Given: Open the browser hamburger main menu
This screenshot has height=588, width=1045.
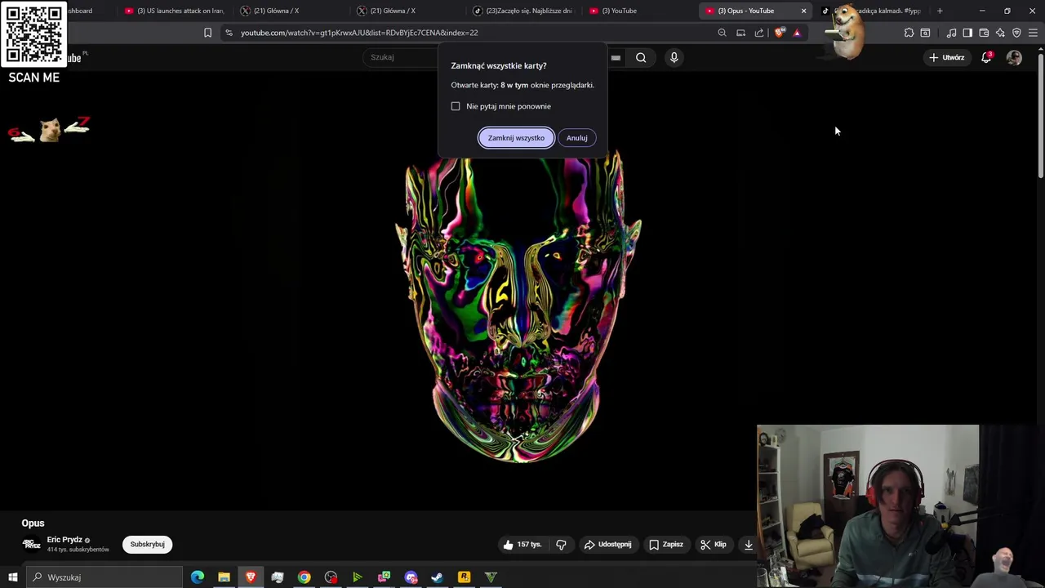Looking at the screenshot, I should coord(1033,33).
